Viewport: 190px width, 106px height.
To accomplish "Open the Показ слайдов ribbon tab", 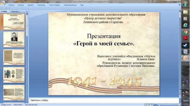I will click(x=54, y=5).
